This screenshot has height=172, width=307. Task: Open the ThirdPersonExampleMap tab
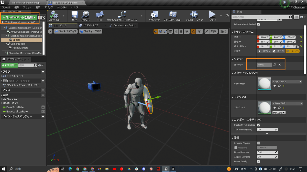[x=26, y=3]
